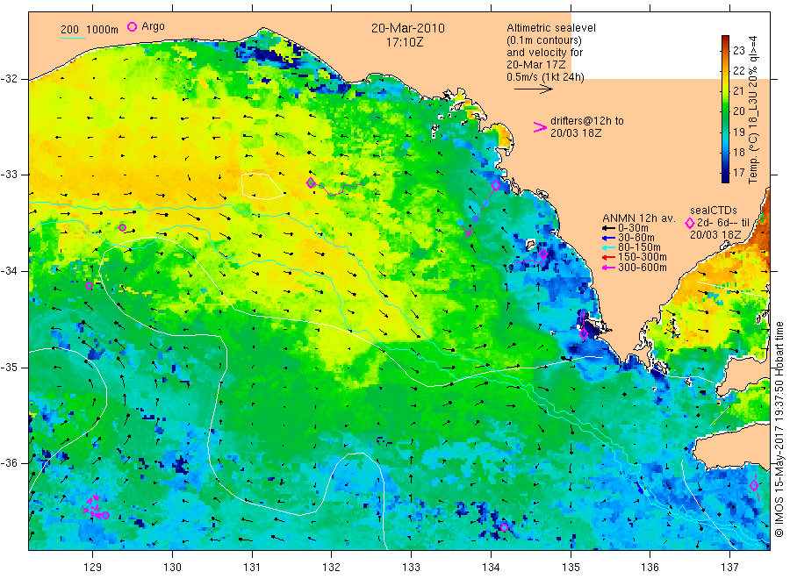Click the magenta 300-600m legend arrow
The height and width of the screenshot is (579, 790).
(609, 268)
